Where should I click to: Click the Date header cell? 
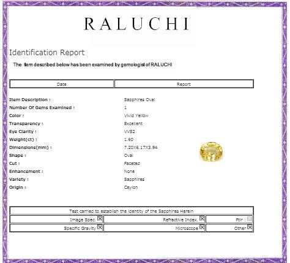coord(62,84)
